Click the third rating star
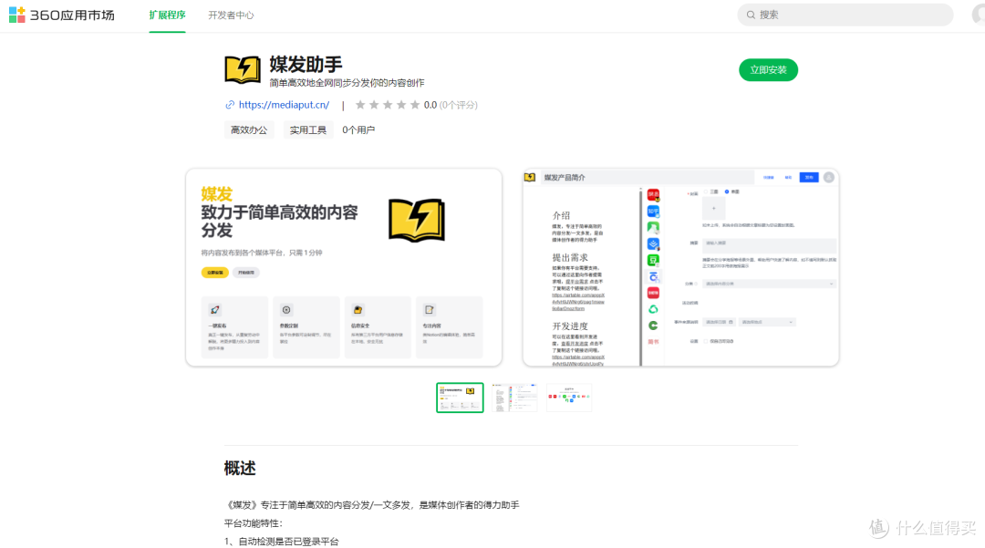Viewport: 985px width, 548px height. [388, 105]
